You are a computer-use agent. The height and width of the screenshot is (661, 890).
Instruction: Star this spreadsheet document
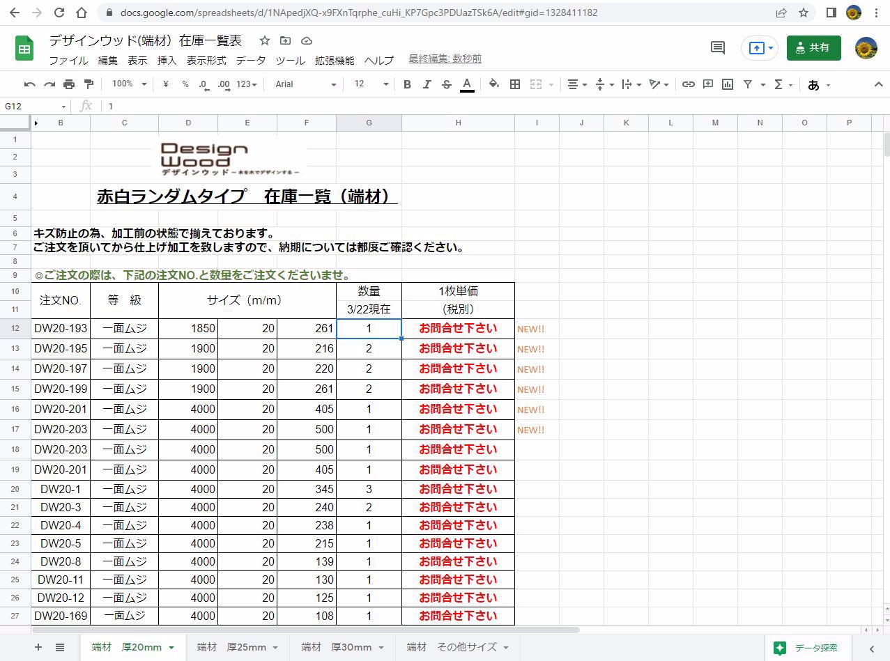[265, 40]
